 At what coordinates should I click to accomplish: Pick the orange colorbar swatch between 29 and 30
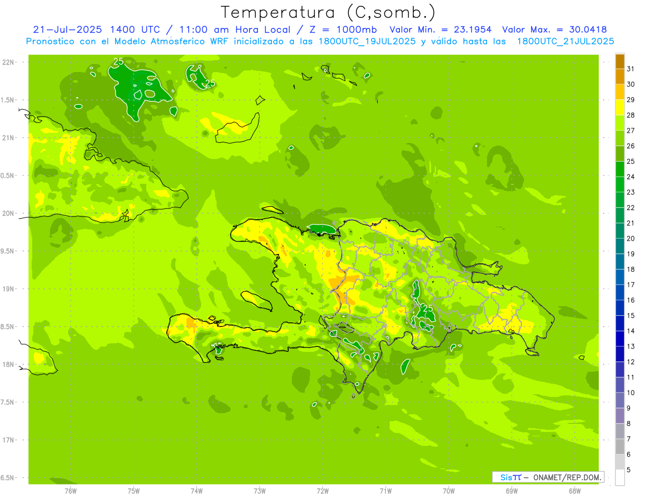[x=620, y=92]
